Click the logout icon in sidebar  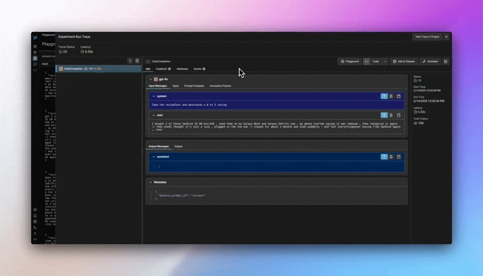click(35, 239)
